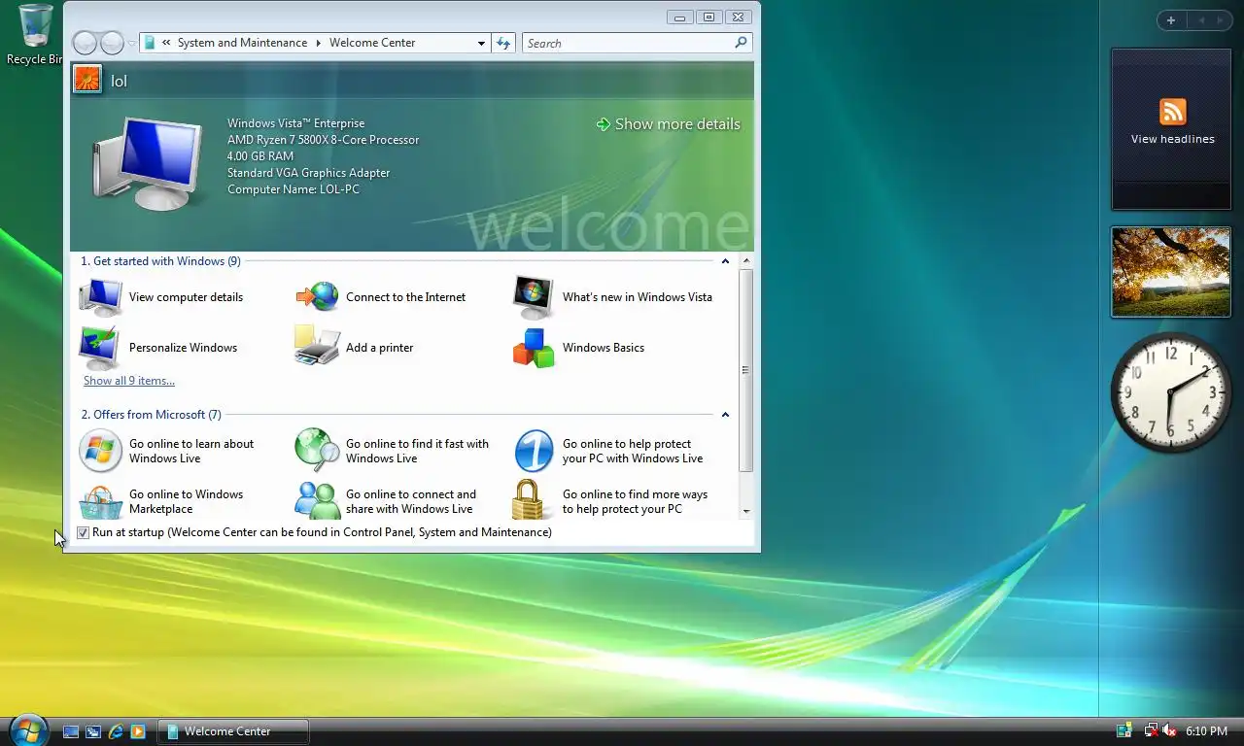The width and height of the screenshot is (1244, 746).
Task: Click the Windows Vista Enterprise text
Action: tap(296, 123)
